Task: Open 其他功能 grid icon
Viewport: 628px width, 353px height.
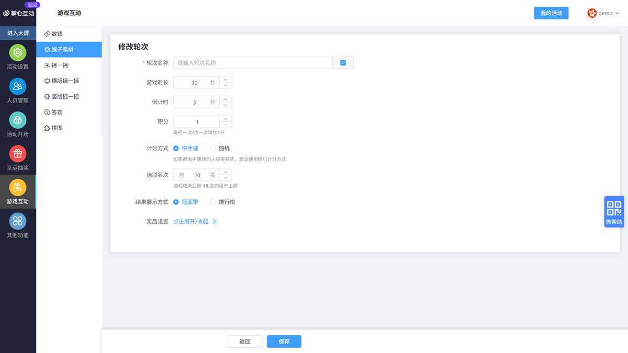Action: (18, 221)
